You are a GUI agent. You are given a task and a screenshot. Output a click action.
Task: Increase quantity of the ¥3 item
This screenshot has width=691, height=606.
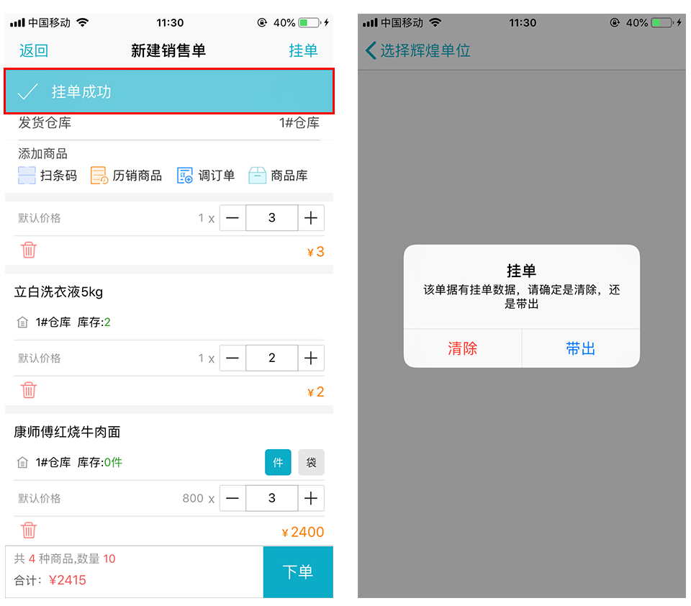pyautogui.click(x=311, y=218)
